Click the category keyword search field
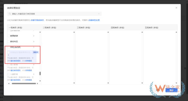 (54, 14)
